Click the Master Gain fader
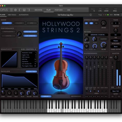This screenshot has height=122, width=122. click(x=112, y=67)
